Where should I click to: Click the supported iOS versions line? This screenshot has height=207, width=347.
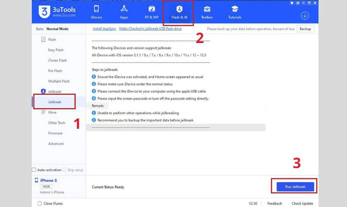tap(149, 55)
